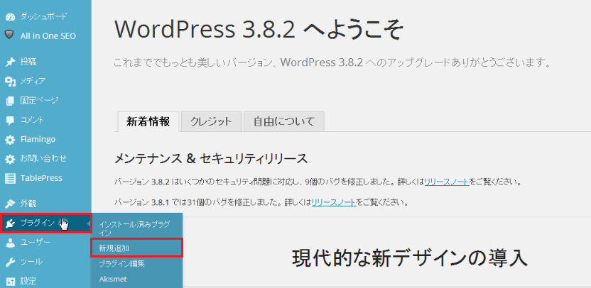Viewport: 591px width, 288px height.
Task: Click the pushpin icon for 投稿
Action: 10,62
